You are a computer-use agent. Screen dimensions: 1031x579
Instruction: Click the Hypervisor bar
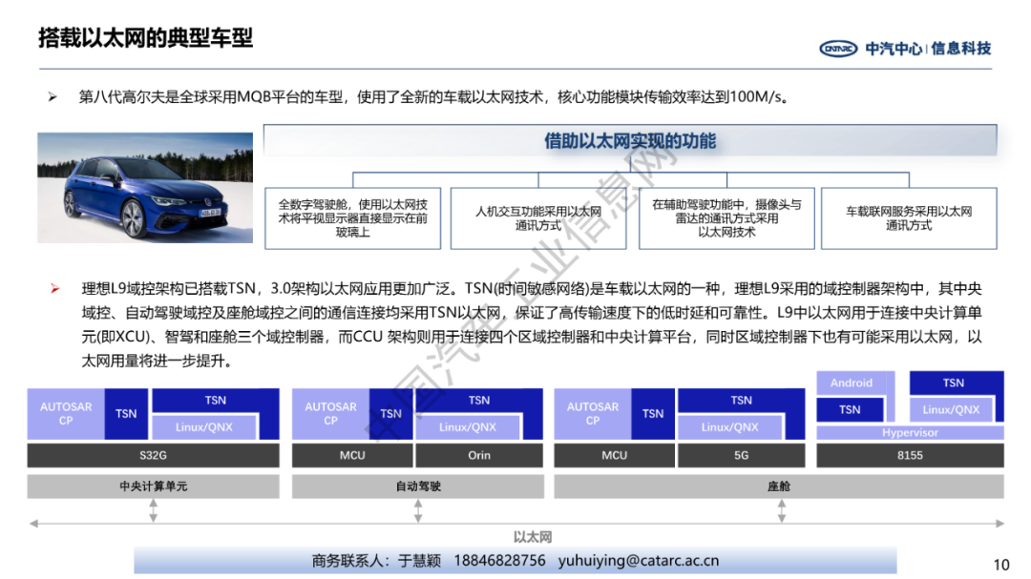pos(910,432)
